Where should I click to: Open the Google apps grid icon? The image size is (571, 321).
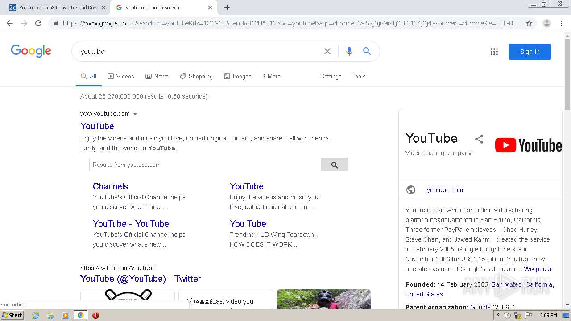[x=494, y=52]
